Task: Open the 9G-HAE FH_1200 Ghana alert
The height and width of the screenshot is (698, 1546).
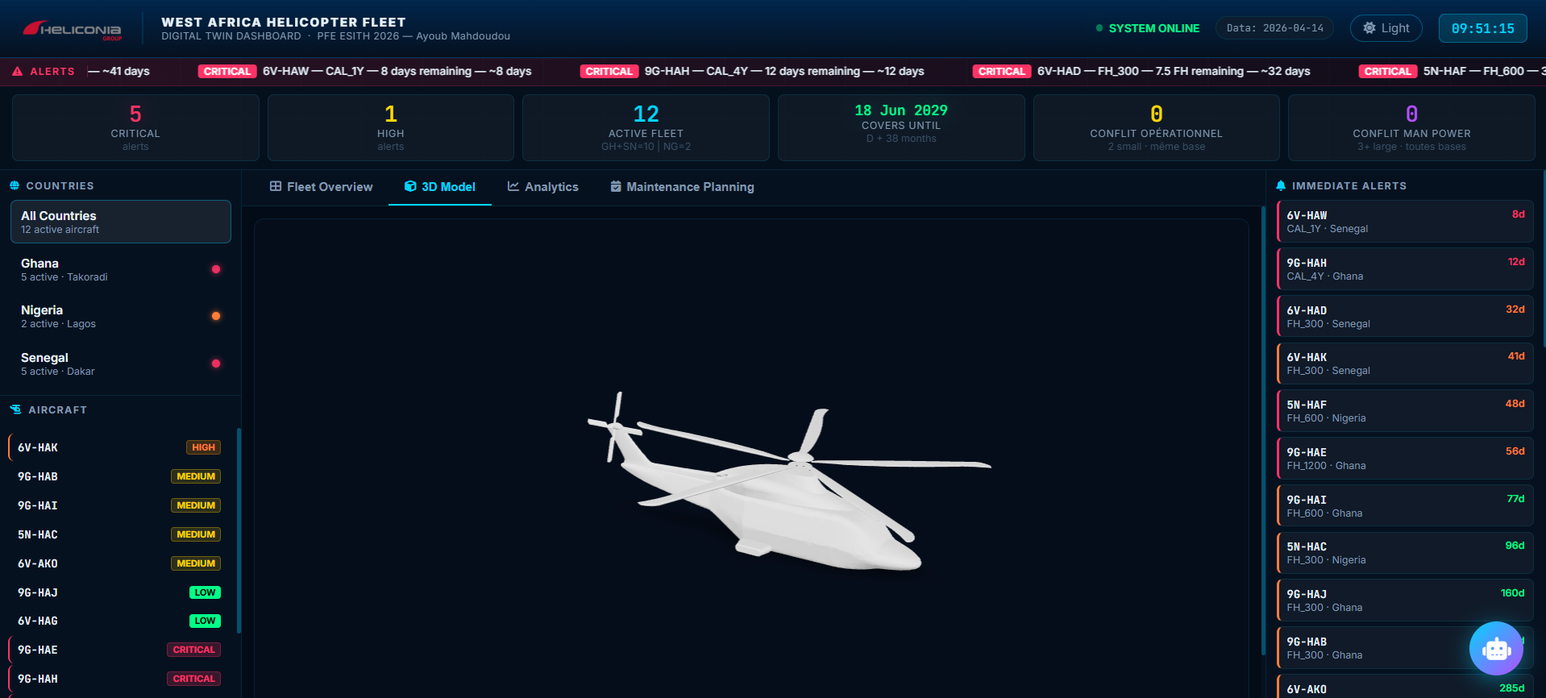Action: pyautogui.click(x=1405, y=459)
